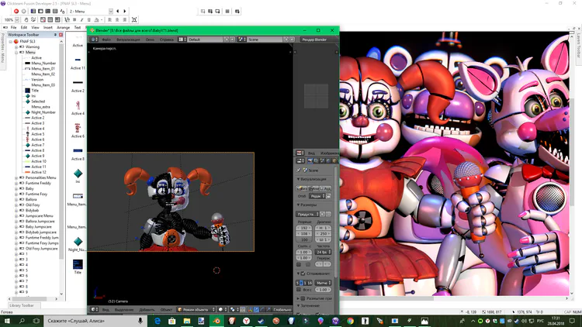Toggle underline text formatting in Fusion toolbar
582x327 pixels.
(x=88, y=19)
